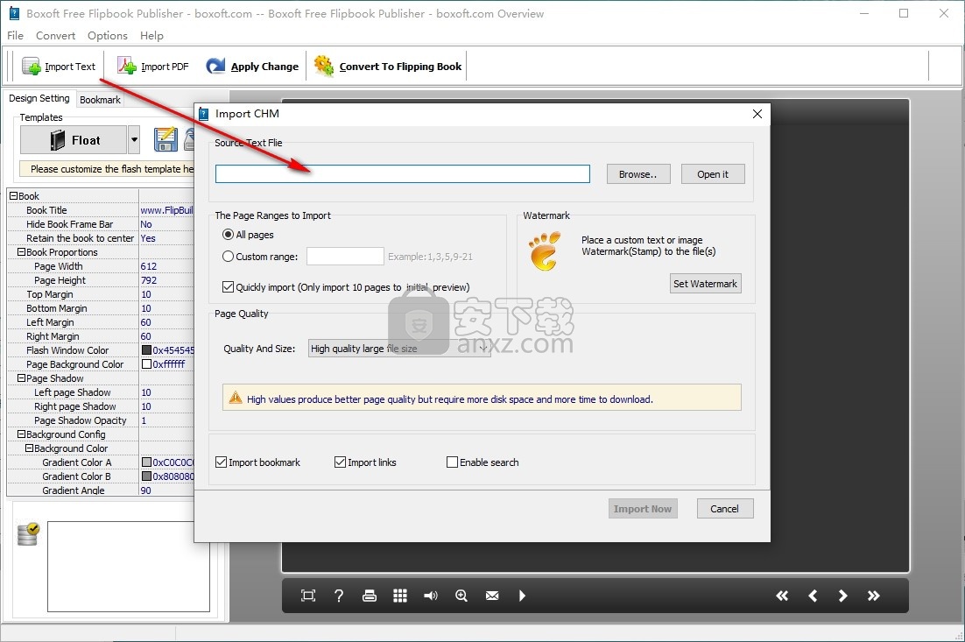
Task: Click the zoom in magnifier icon
Action: coord(461,596)
